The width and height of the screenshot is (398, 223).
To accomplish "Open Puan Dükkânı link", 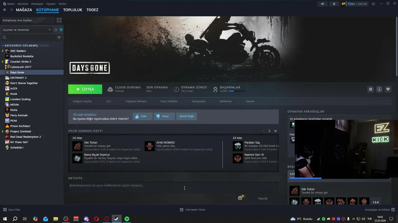I will 169,101.
